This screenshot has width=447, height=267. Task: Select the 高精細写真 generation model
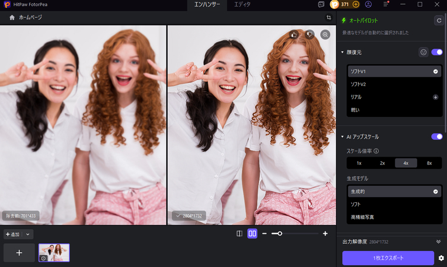[x=394, y=217]
